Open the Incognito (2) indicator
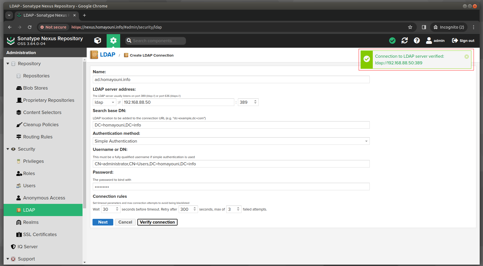The image size is (483, 266). [x=449, y=27]
